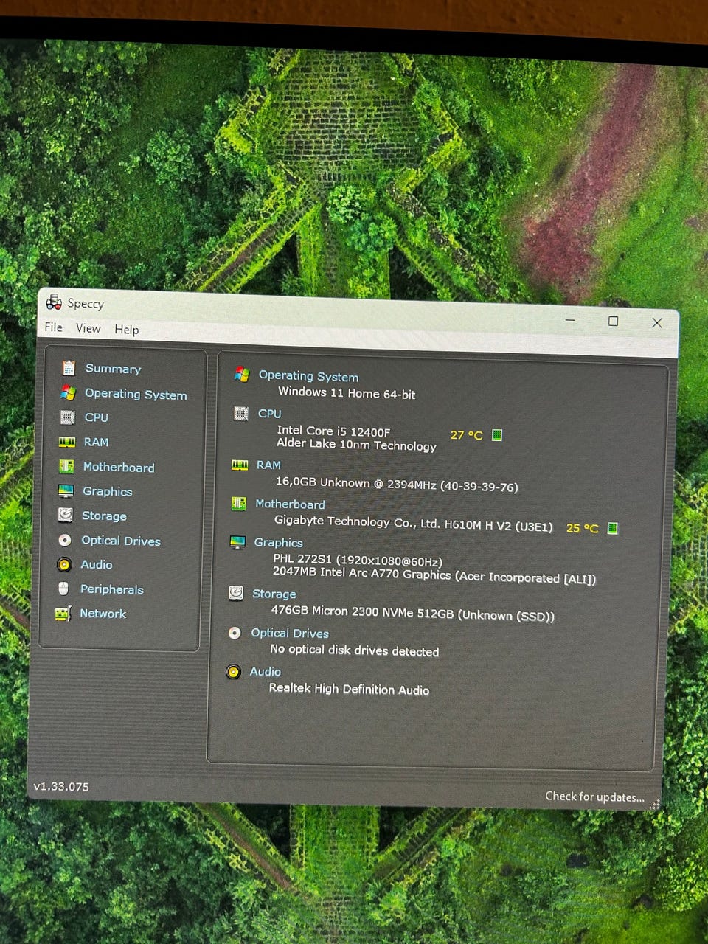The image size is (708, 944).
Task: Click the CPU chip icon in sidebar
Action: [67, 417]
